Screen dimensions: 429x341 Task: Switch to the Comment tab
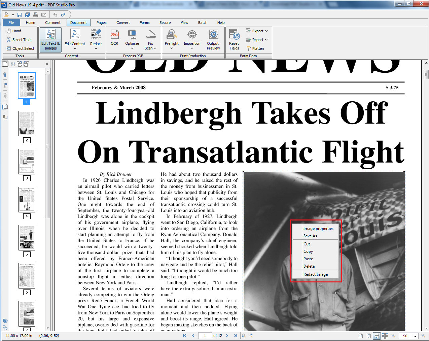[x=53, y=23]
